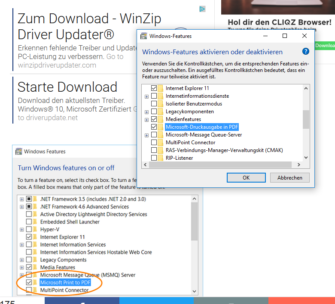335x304 pixels.
Task: Expand the Legacy Components node
Action: [22, 260]
